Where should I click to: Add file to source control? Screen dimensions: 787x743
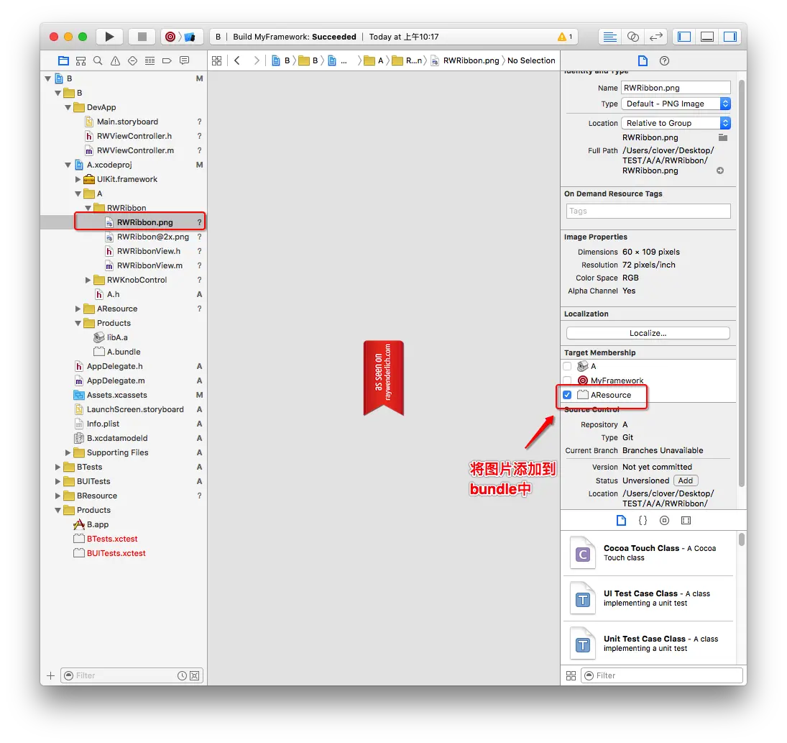685,480
